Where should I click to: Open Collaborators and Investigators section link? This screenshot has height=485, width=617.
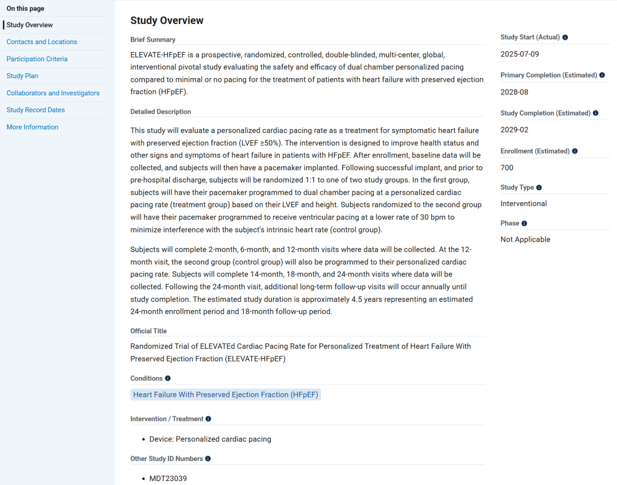[53, 93]
